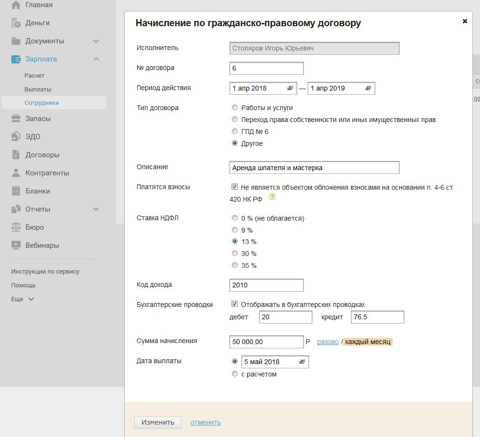This screenshot has height=437, width=480.
Task: Collapse the Зарплата section chevron
Action: tap(96, 59)
